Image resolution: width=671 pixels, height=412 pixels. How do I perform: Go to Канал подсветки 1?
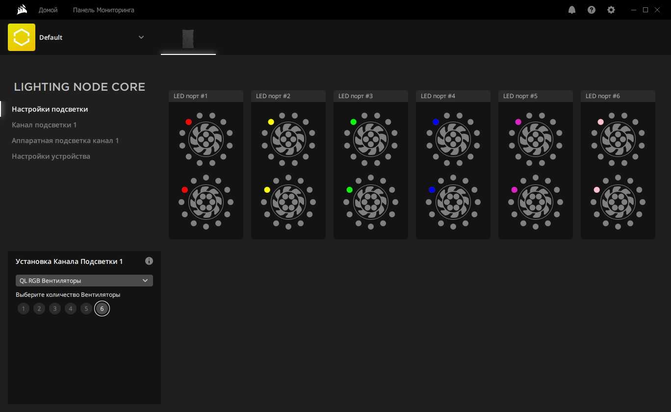(44, 125)
